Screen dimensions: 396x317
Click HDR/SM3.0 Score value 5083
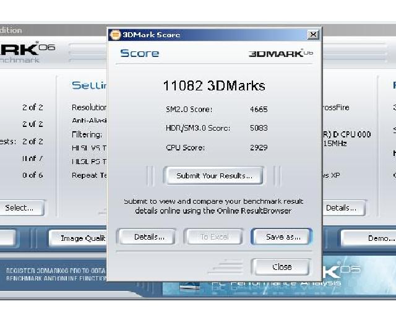[259, 128]
